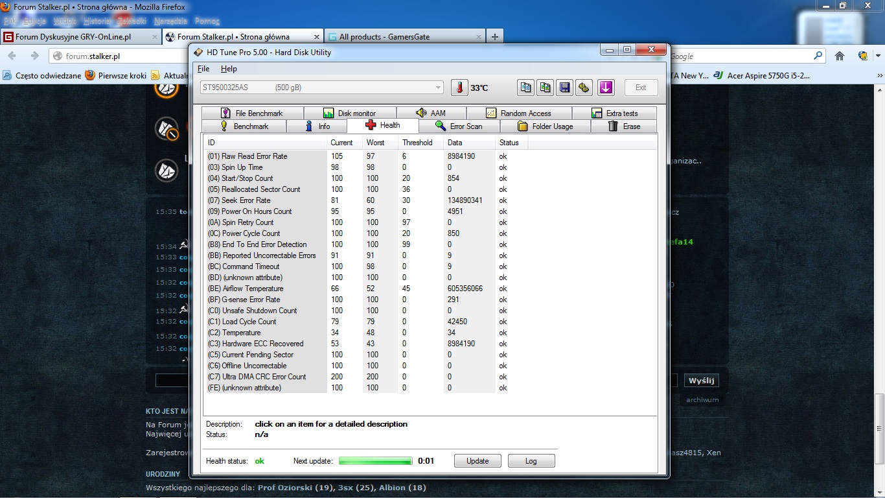Click the Next update progress bar
The width and height of the screenshot is (885, 498).
coord(375,461)
